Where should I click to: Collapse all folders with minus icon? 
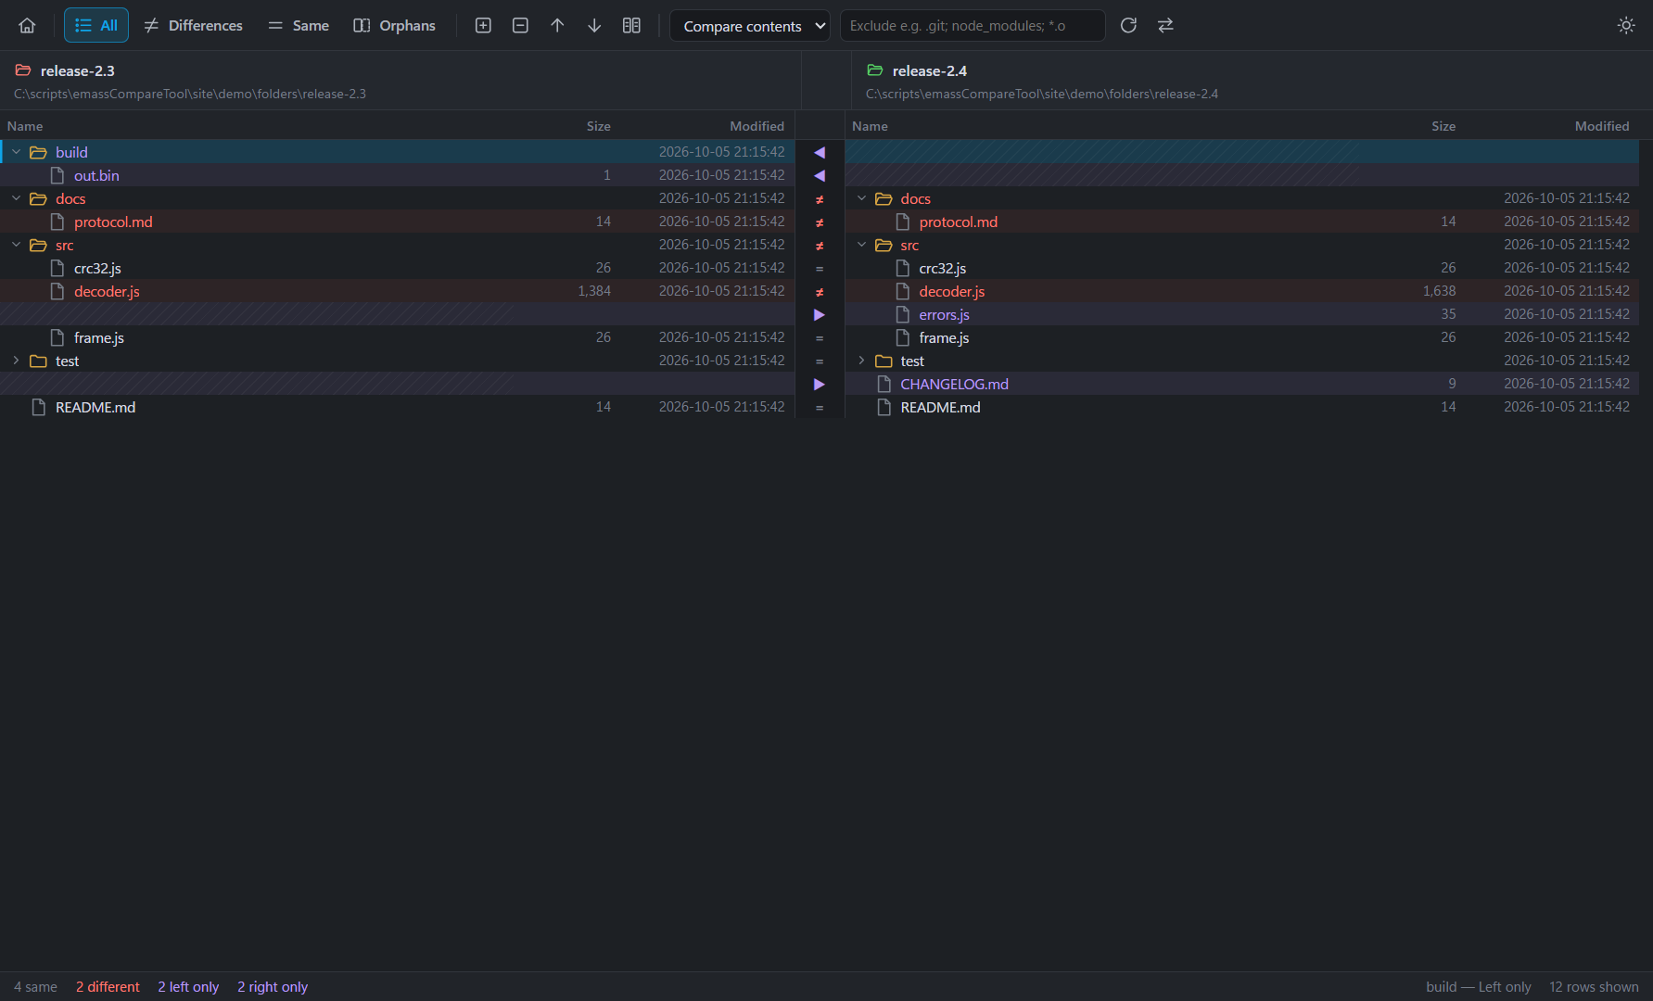(x=520, y=26)
